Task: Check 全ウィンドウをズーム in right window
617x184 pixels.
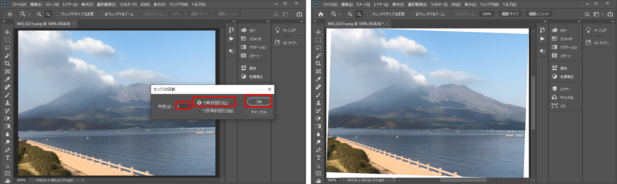Action: coord(412,14)
